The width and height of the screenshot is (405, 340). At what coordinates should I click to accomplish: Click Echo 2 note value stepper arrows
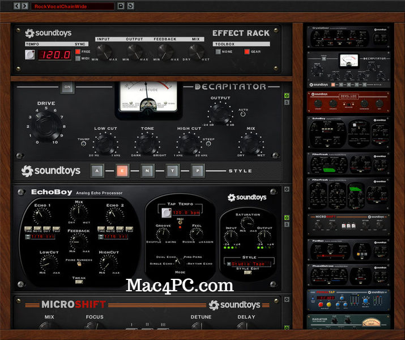[101, 236]
